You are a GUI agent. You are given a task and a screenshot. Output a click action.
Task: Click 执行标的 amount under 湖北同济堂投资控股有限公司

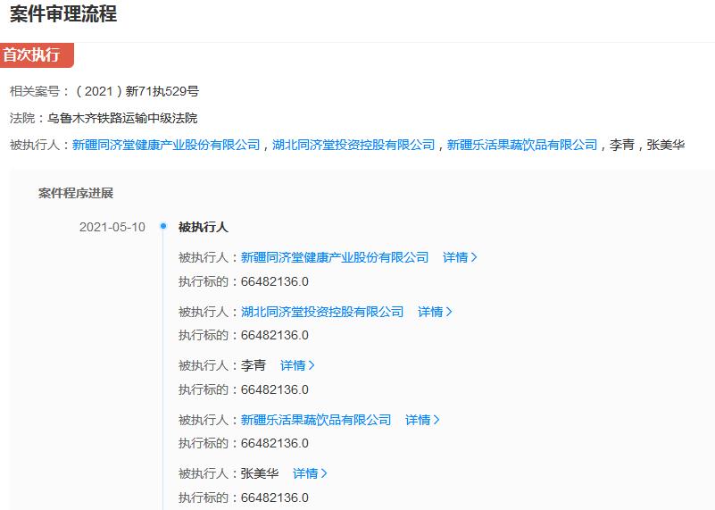[x=275, y=335]
